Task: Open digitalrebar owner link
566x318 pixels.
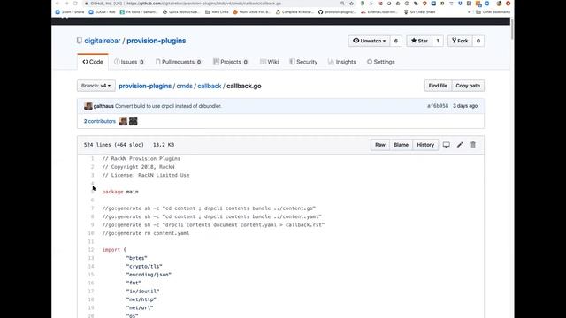Action: 103,41
